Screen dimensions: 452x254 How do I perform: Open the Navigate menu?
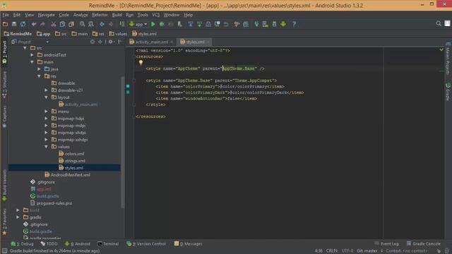(x=46, y=15)
